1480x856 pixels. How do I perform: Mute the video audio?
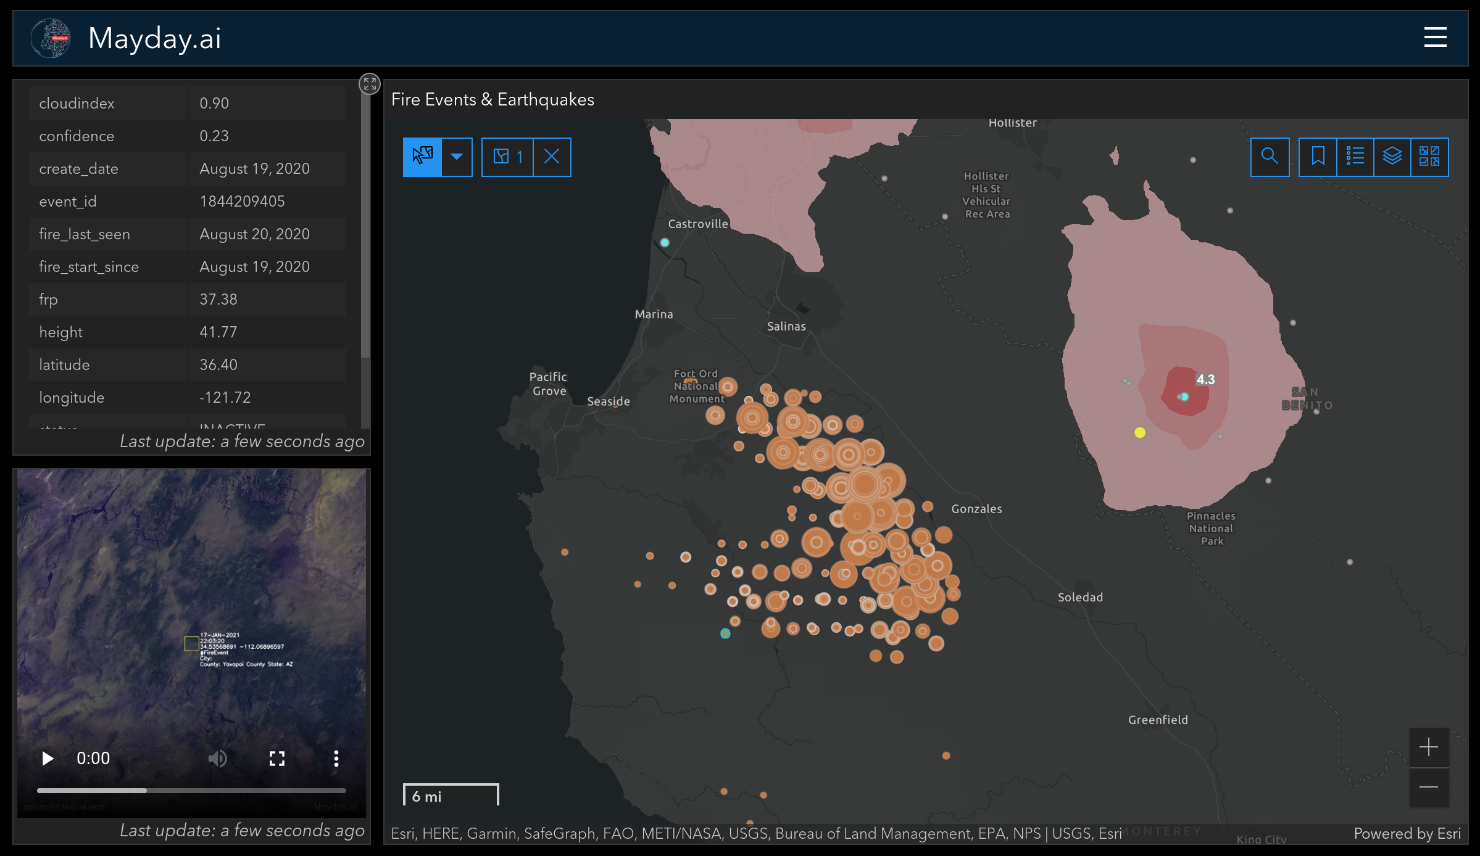[x=217, y=758]
